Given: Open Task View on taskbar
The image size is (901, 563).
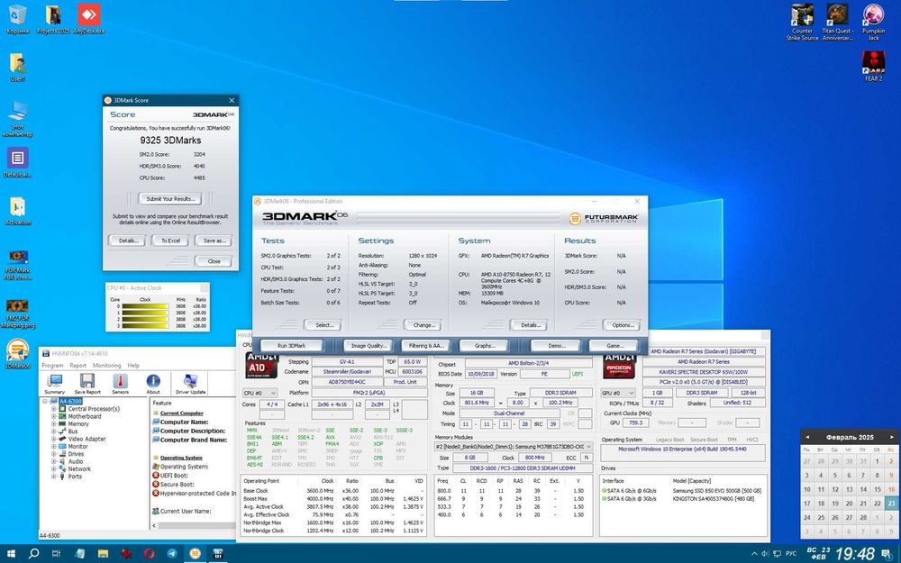Looking at the screenshot, I should click(x=56, y=553).
